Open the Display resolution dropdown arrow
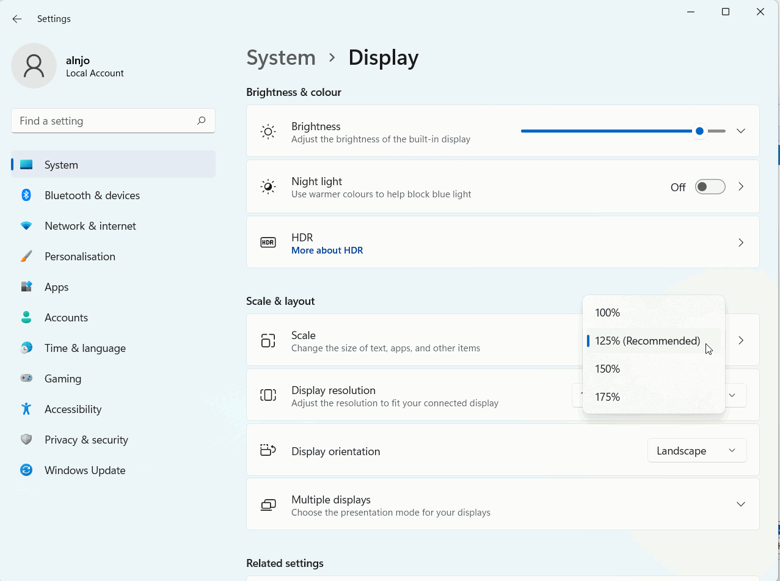 click(732, 395)
